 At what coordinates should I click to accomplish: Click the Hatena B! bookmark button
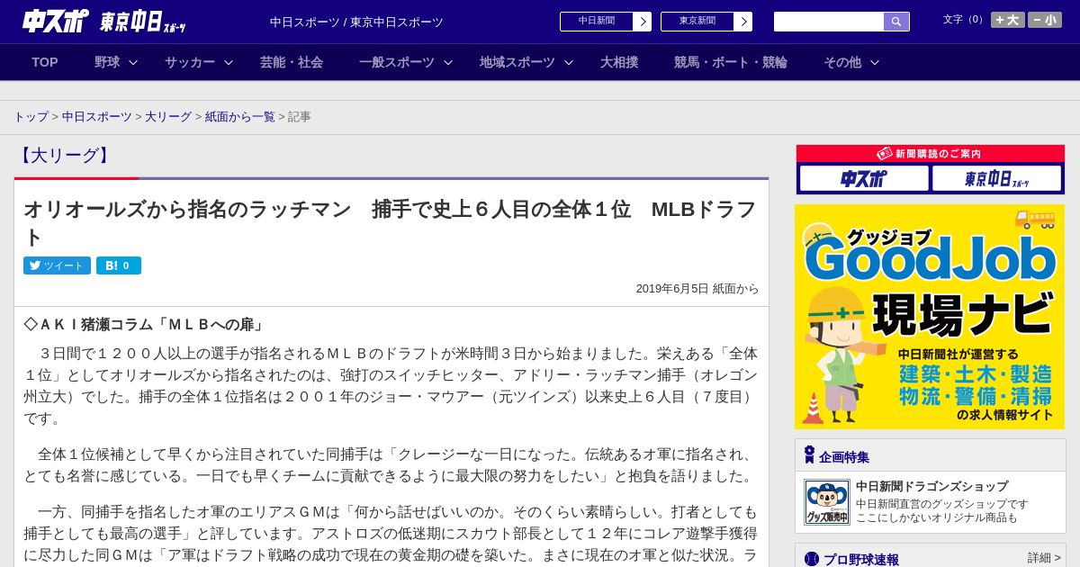pyautogui.click(x=119, y=265)
